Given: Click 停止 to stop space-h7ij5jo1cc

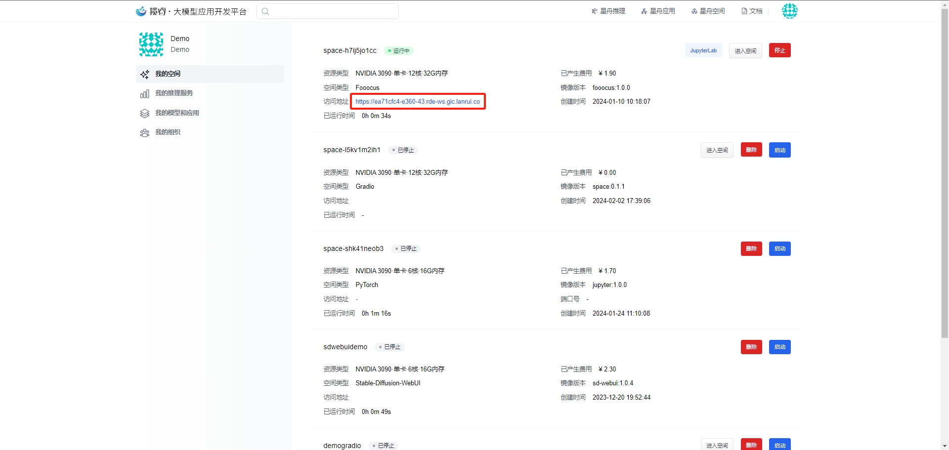Looking at the screenshot, I should pos(780,50).
